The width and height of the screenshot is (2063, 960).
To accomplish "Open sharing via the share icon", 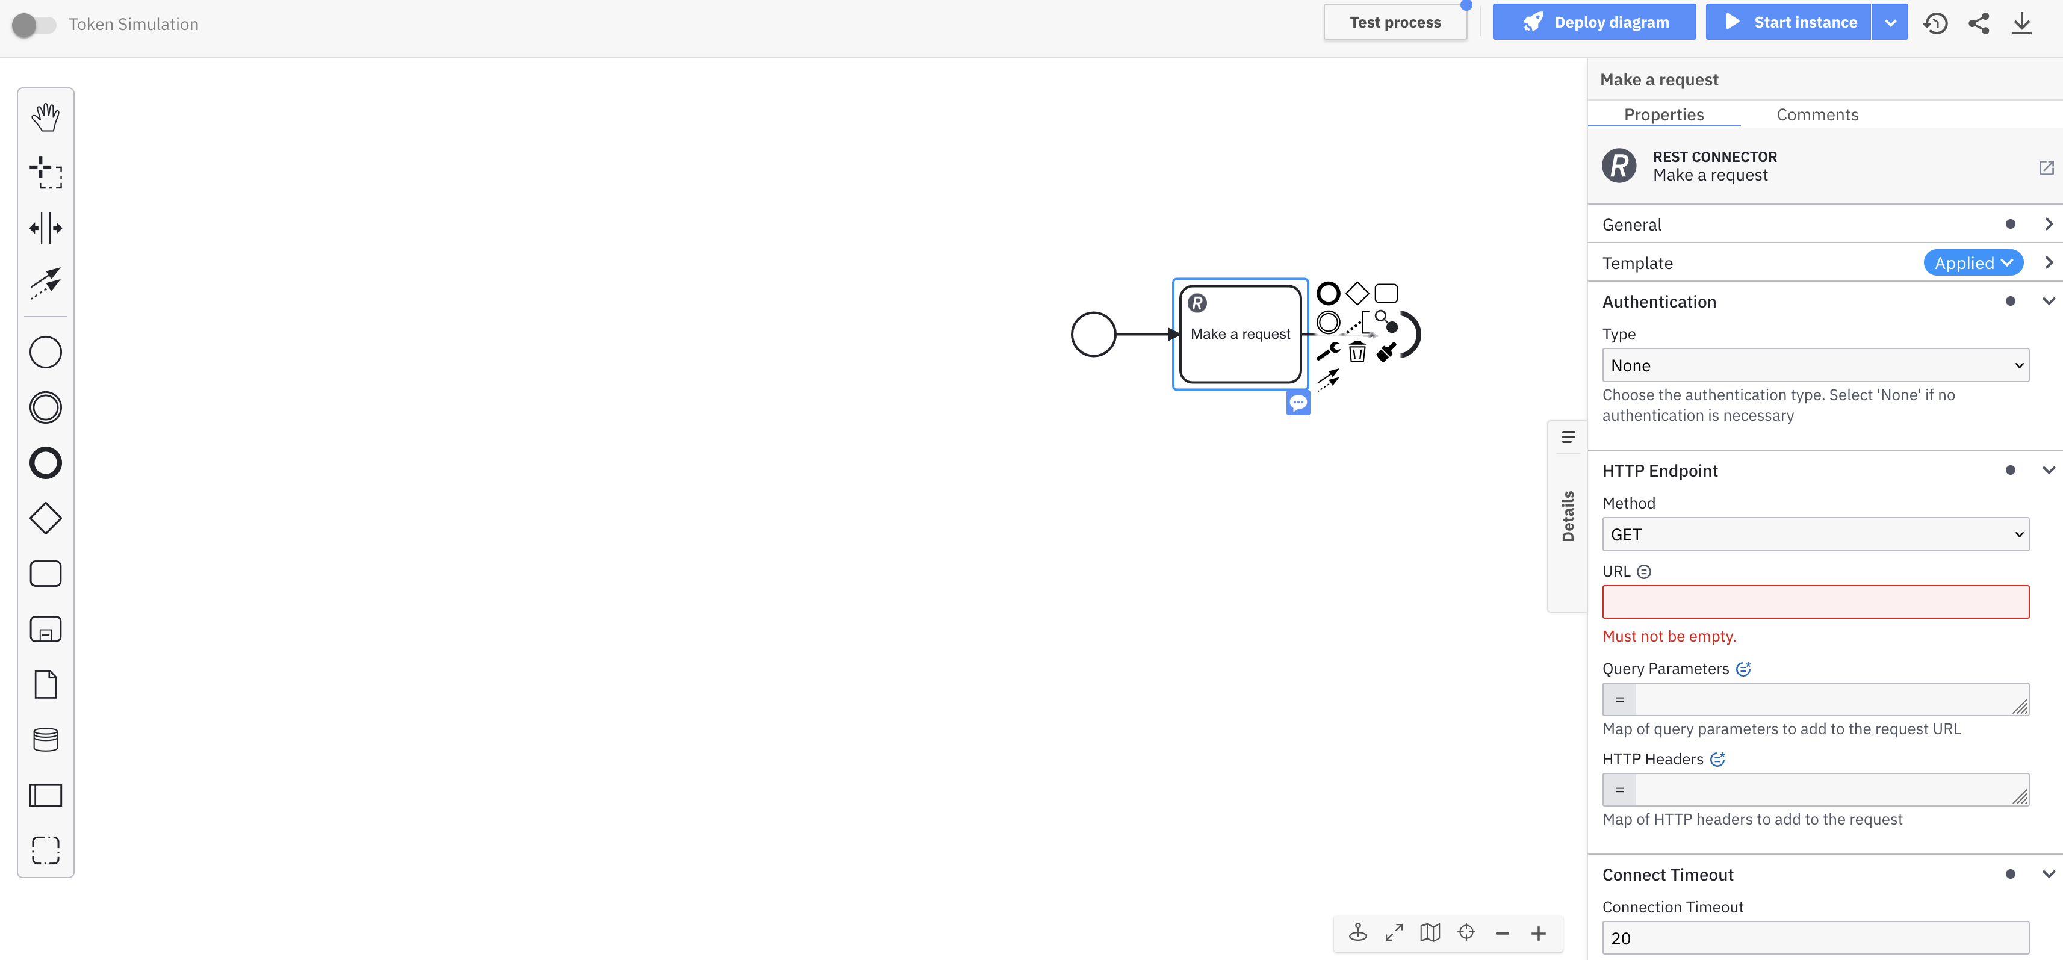I will click(x=1979, y=23).
